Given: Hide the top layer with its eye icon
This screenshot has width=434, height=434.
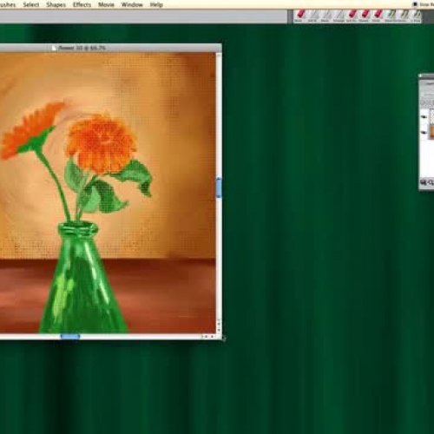Looking at the screenshot, I should (x=424, y=117).
